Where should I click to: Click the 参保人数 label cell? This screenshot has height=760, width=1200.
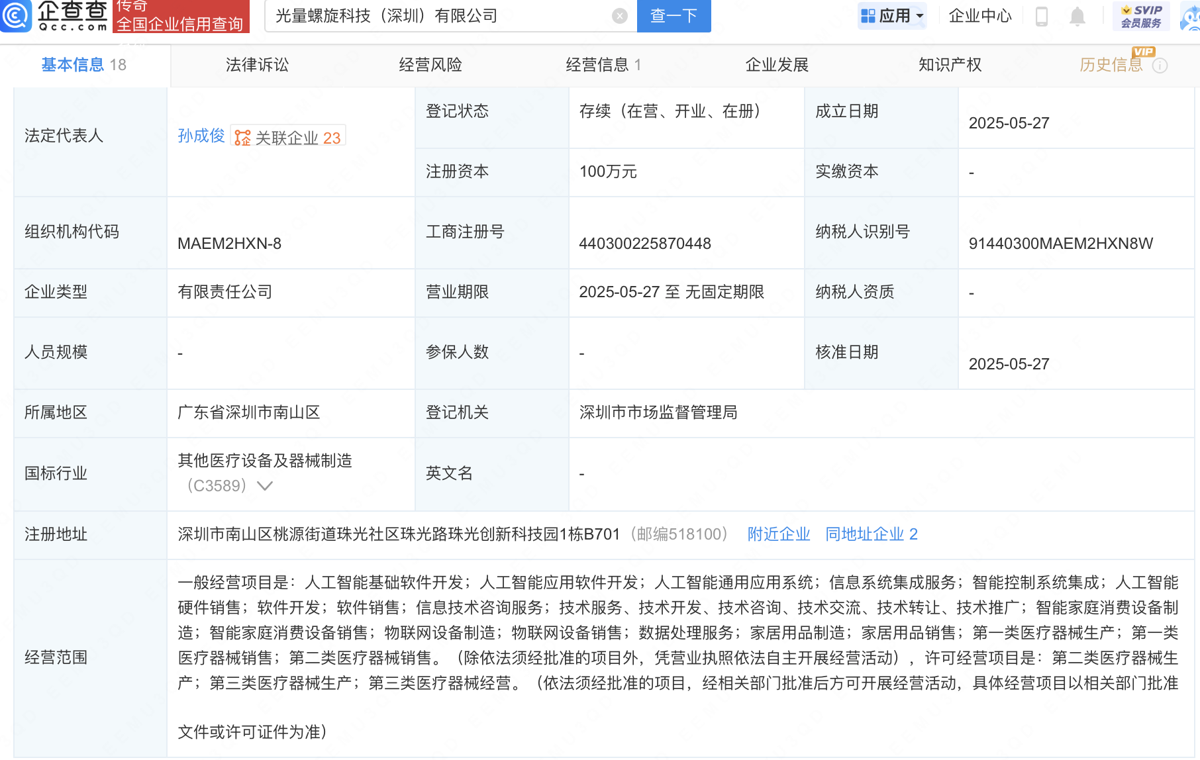(491, 352)
